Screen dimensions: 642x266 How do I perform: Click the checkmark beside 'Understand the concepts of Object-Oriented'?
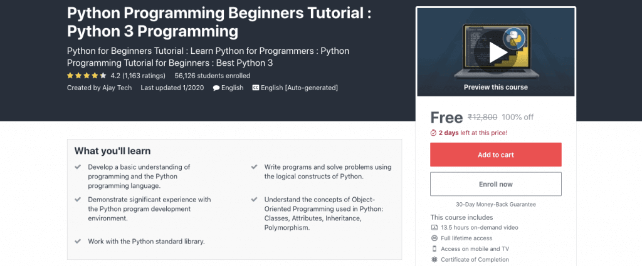pyautogui.click(x=255, y=200)
